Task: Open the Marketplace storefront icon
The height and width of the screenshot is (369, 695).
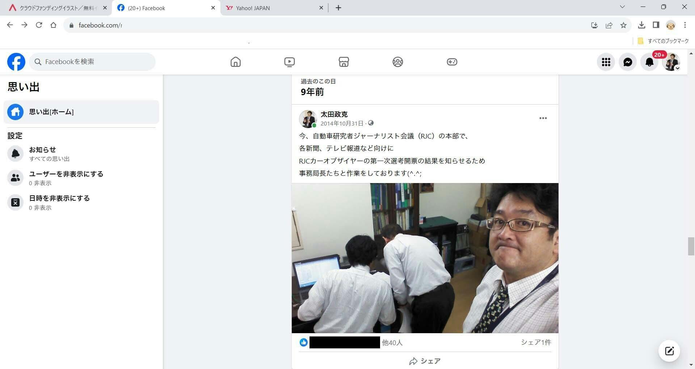Action: pyautogui.click(x=344, y=62)
